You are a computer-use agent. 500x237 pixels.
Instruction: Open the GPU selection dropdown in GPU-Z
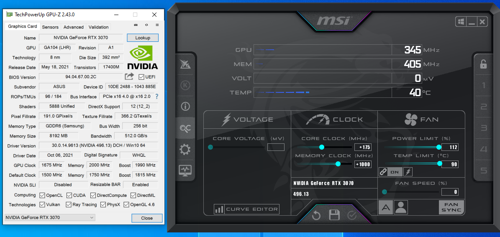[x=50, y=218]
